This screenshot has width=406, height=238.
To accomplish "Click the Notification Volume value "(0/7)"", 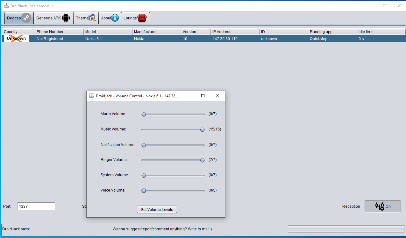I will pyautogui.click(x=213, y=145).
